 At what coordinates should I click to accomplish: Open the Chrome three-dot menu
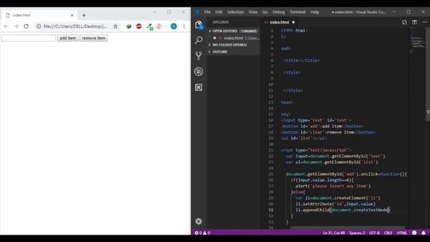184,26
